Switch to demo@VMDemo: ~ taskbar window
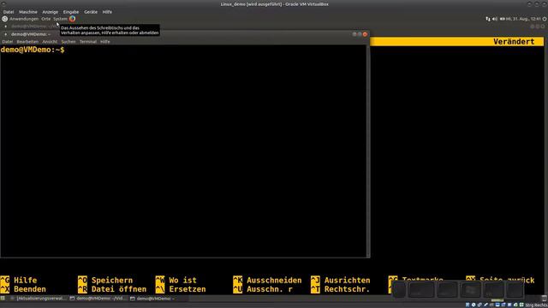The image size is (548, 308). (158, 299)
